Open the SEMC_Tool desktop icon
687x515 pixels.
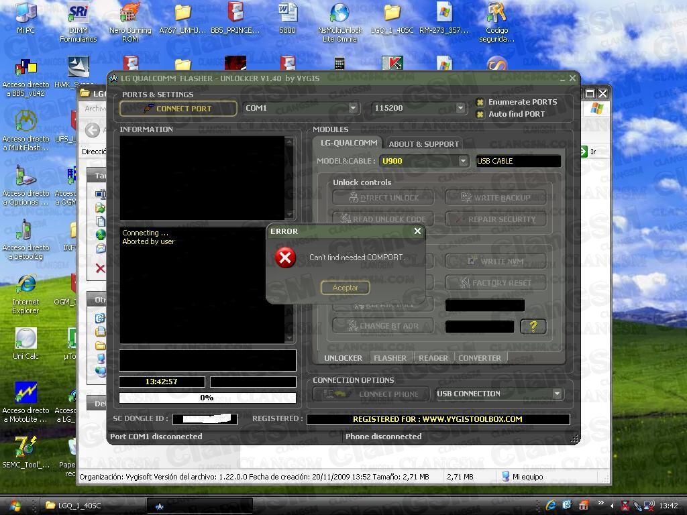click(26, 453)
